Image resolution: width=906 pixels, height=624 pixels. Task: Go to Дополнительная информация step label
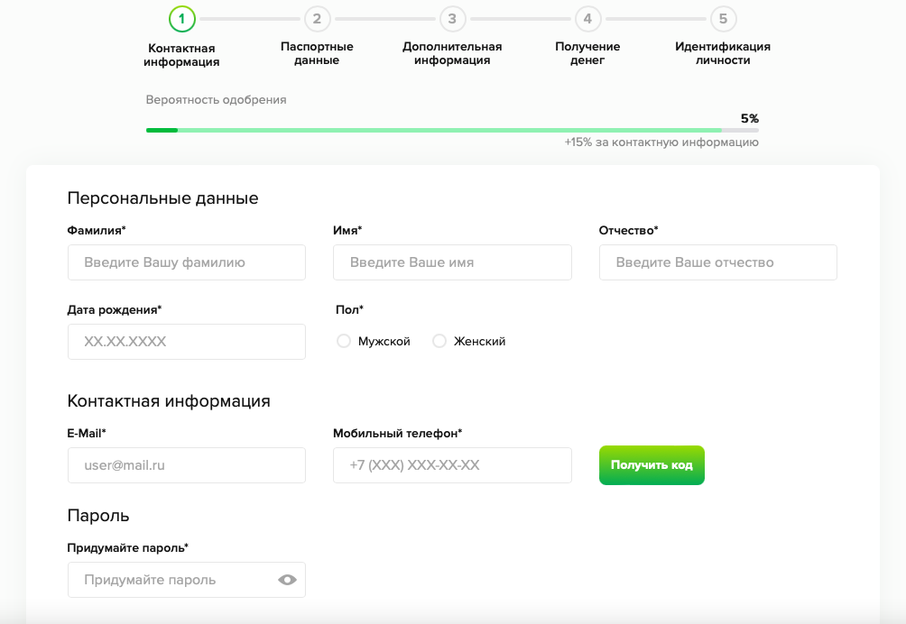coord(452,53)
